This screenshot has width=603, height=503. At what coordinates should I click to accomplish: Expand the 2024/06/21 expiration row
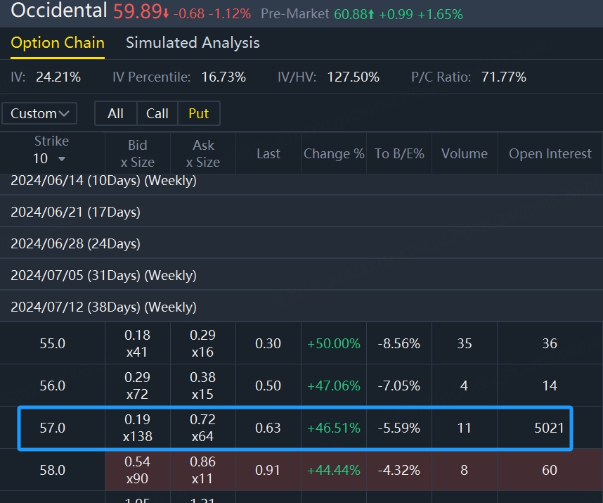[75, 212]
